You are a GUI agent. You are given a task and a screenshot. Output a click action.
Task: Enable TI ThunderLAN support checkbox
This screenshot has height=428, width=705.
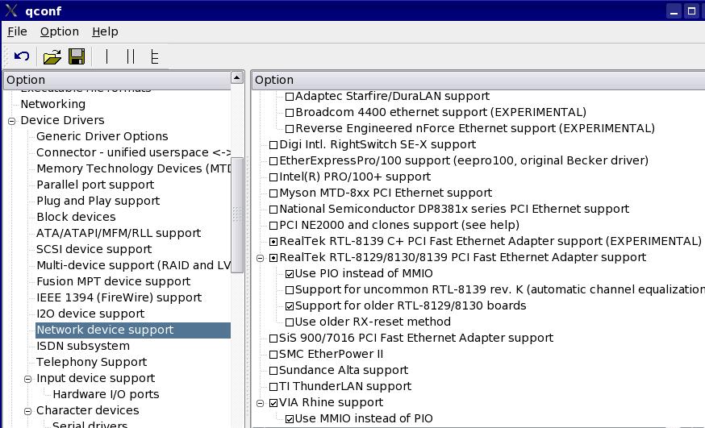click(273, 387)
